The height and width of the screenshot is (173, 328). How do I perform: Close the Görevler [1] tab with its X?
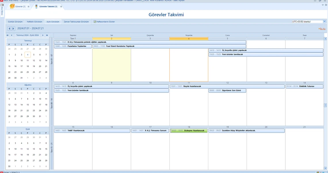pyautogui.click(x=28, y=6)
